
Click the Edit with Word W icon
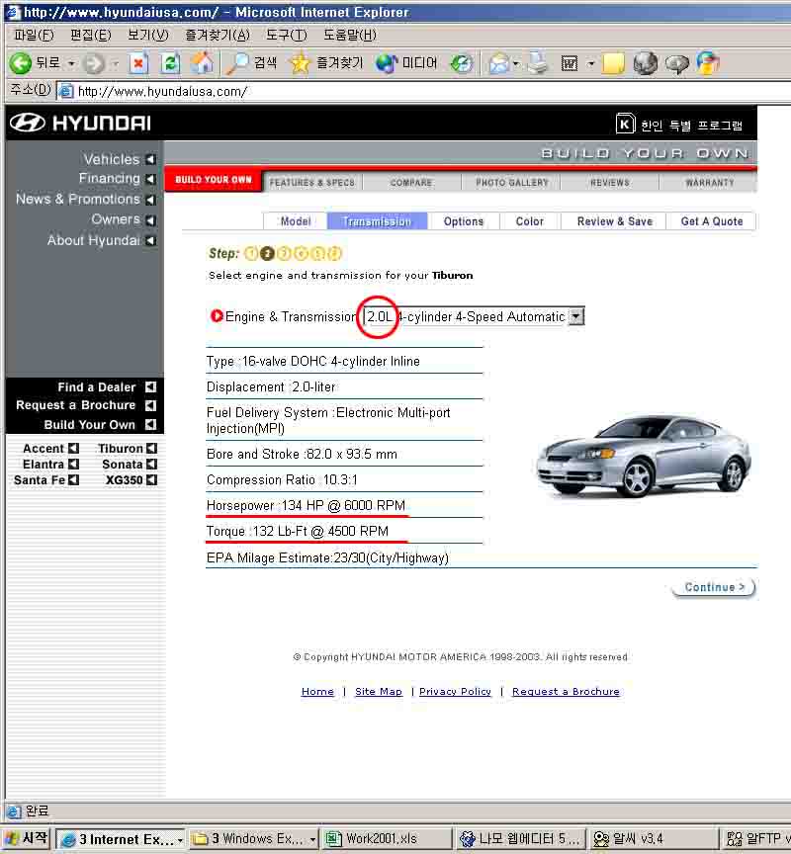[570, 63]
